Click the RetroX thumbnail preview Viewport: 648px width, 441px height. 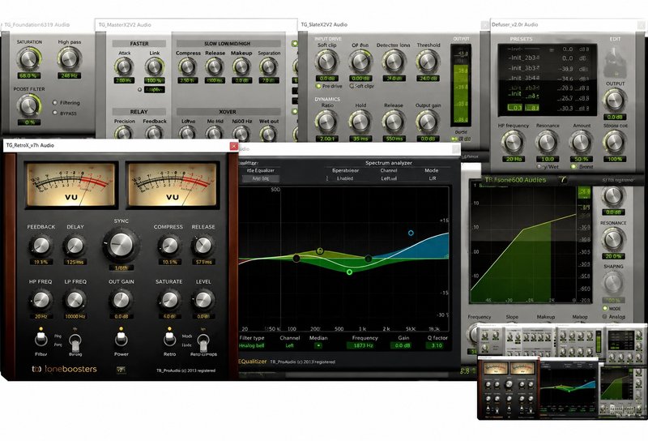pyautogui.click(x=509, y=387)
